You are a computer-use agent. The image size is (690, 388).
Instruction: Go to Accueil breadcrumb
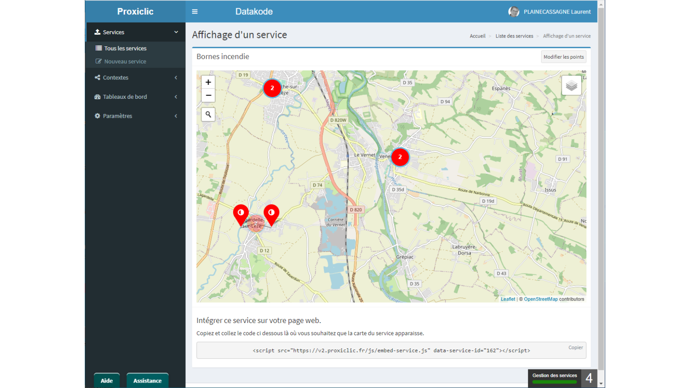coord(478,36)
